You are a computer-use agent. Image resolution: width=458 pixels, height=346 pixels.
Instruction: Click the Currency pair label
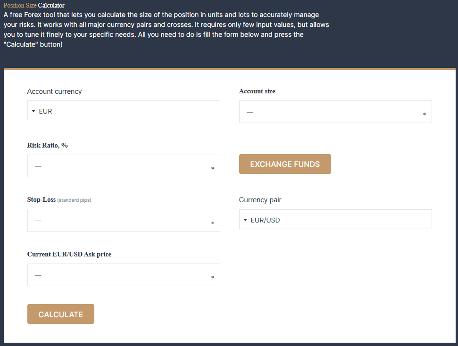click(260, 200)
